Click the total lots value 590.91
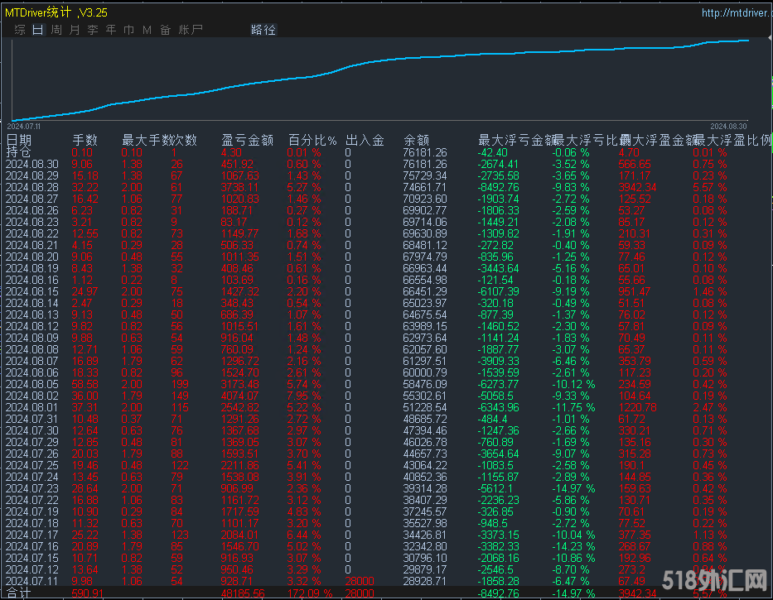Viewport: 773px width, 600px height. click(x=87, y=593)
